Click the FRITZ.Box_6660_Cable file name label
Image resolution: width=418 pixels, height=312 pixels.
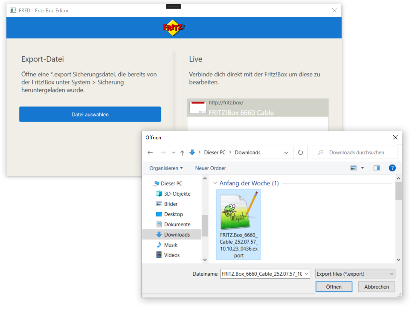point(238,245)
